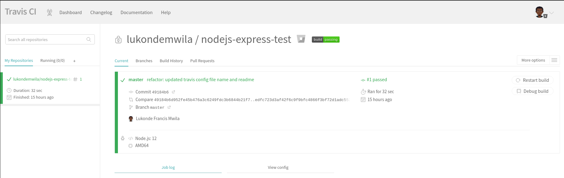Click the Restart build button
This screenshot has height=178, width=564.
(532, 80)
